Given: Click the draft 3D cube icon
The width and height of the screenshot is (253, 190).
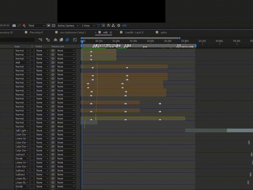Looking at the screenshot, I should (48, 40).
